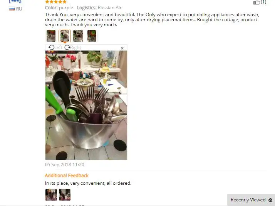Click the Additional Feedback heading

click(x=67, y=176)
